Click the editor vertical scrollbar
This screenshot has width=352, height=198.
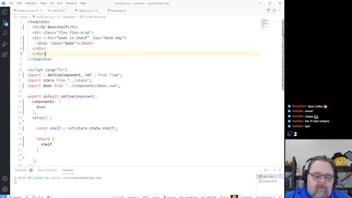pyautogui.click(x=283, y=55)
